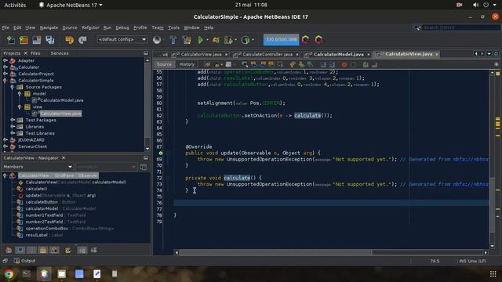Open system Show Applications grid icon
Viewport: 502px width, 282px height.
tap(493, 273)
